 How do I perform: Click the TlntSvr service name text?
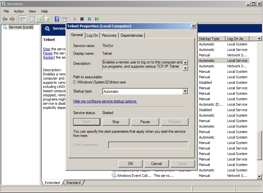[x=108, y=46]
